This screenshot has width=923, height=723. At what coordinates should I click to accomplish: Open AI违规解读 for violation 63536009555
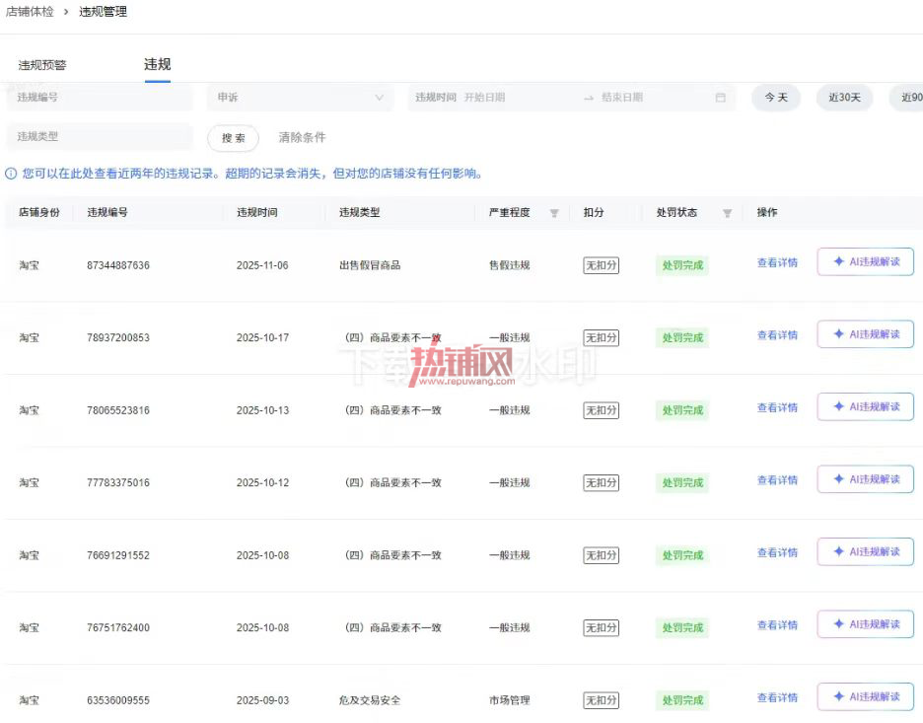point(866,696)
